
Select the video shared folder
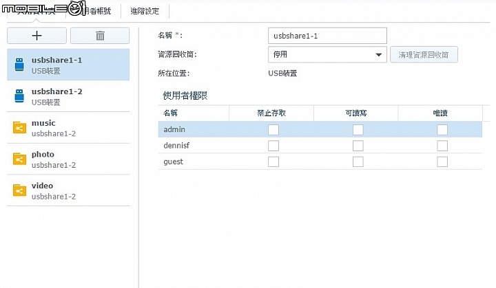[68, 190]
